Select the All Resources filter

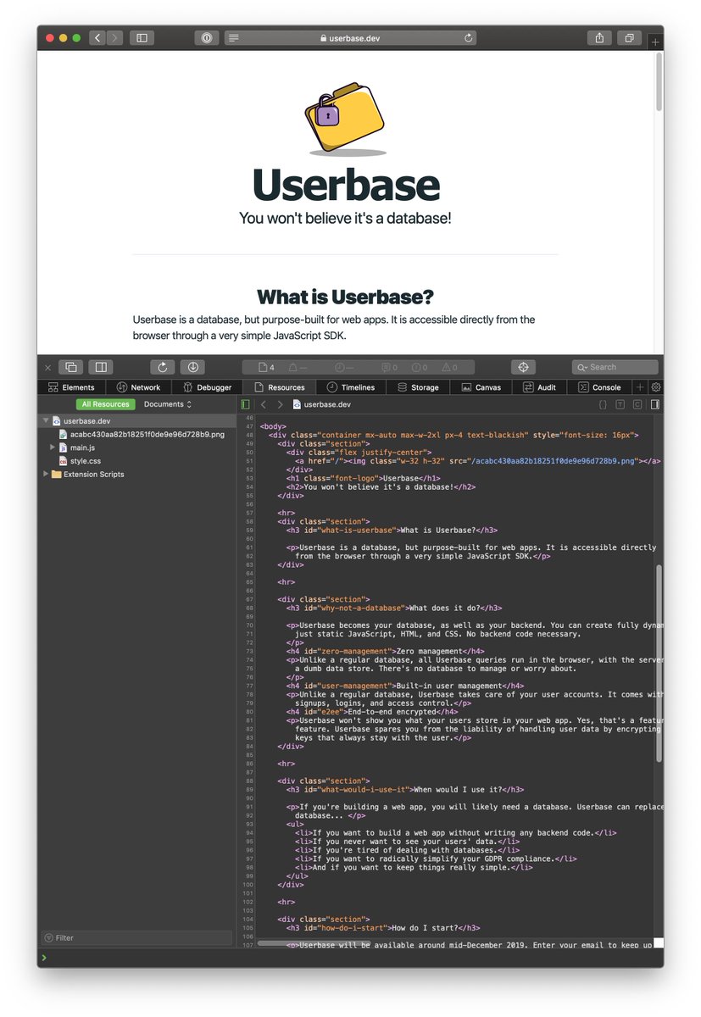106,404
